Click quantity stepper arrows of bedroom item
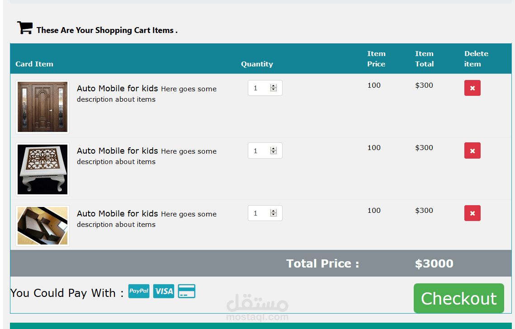 click(274, 213)
